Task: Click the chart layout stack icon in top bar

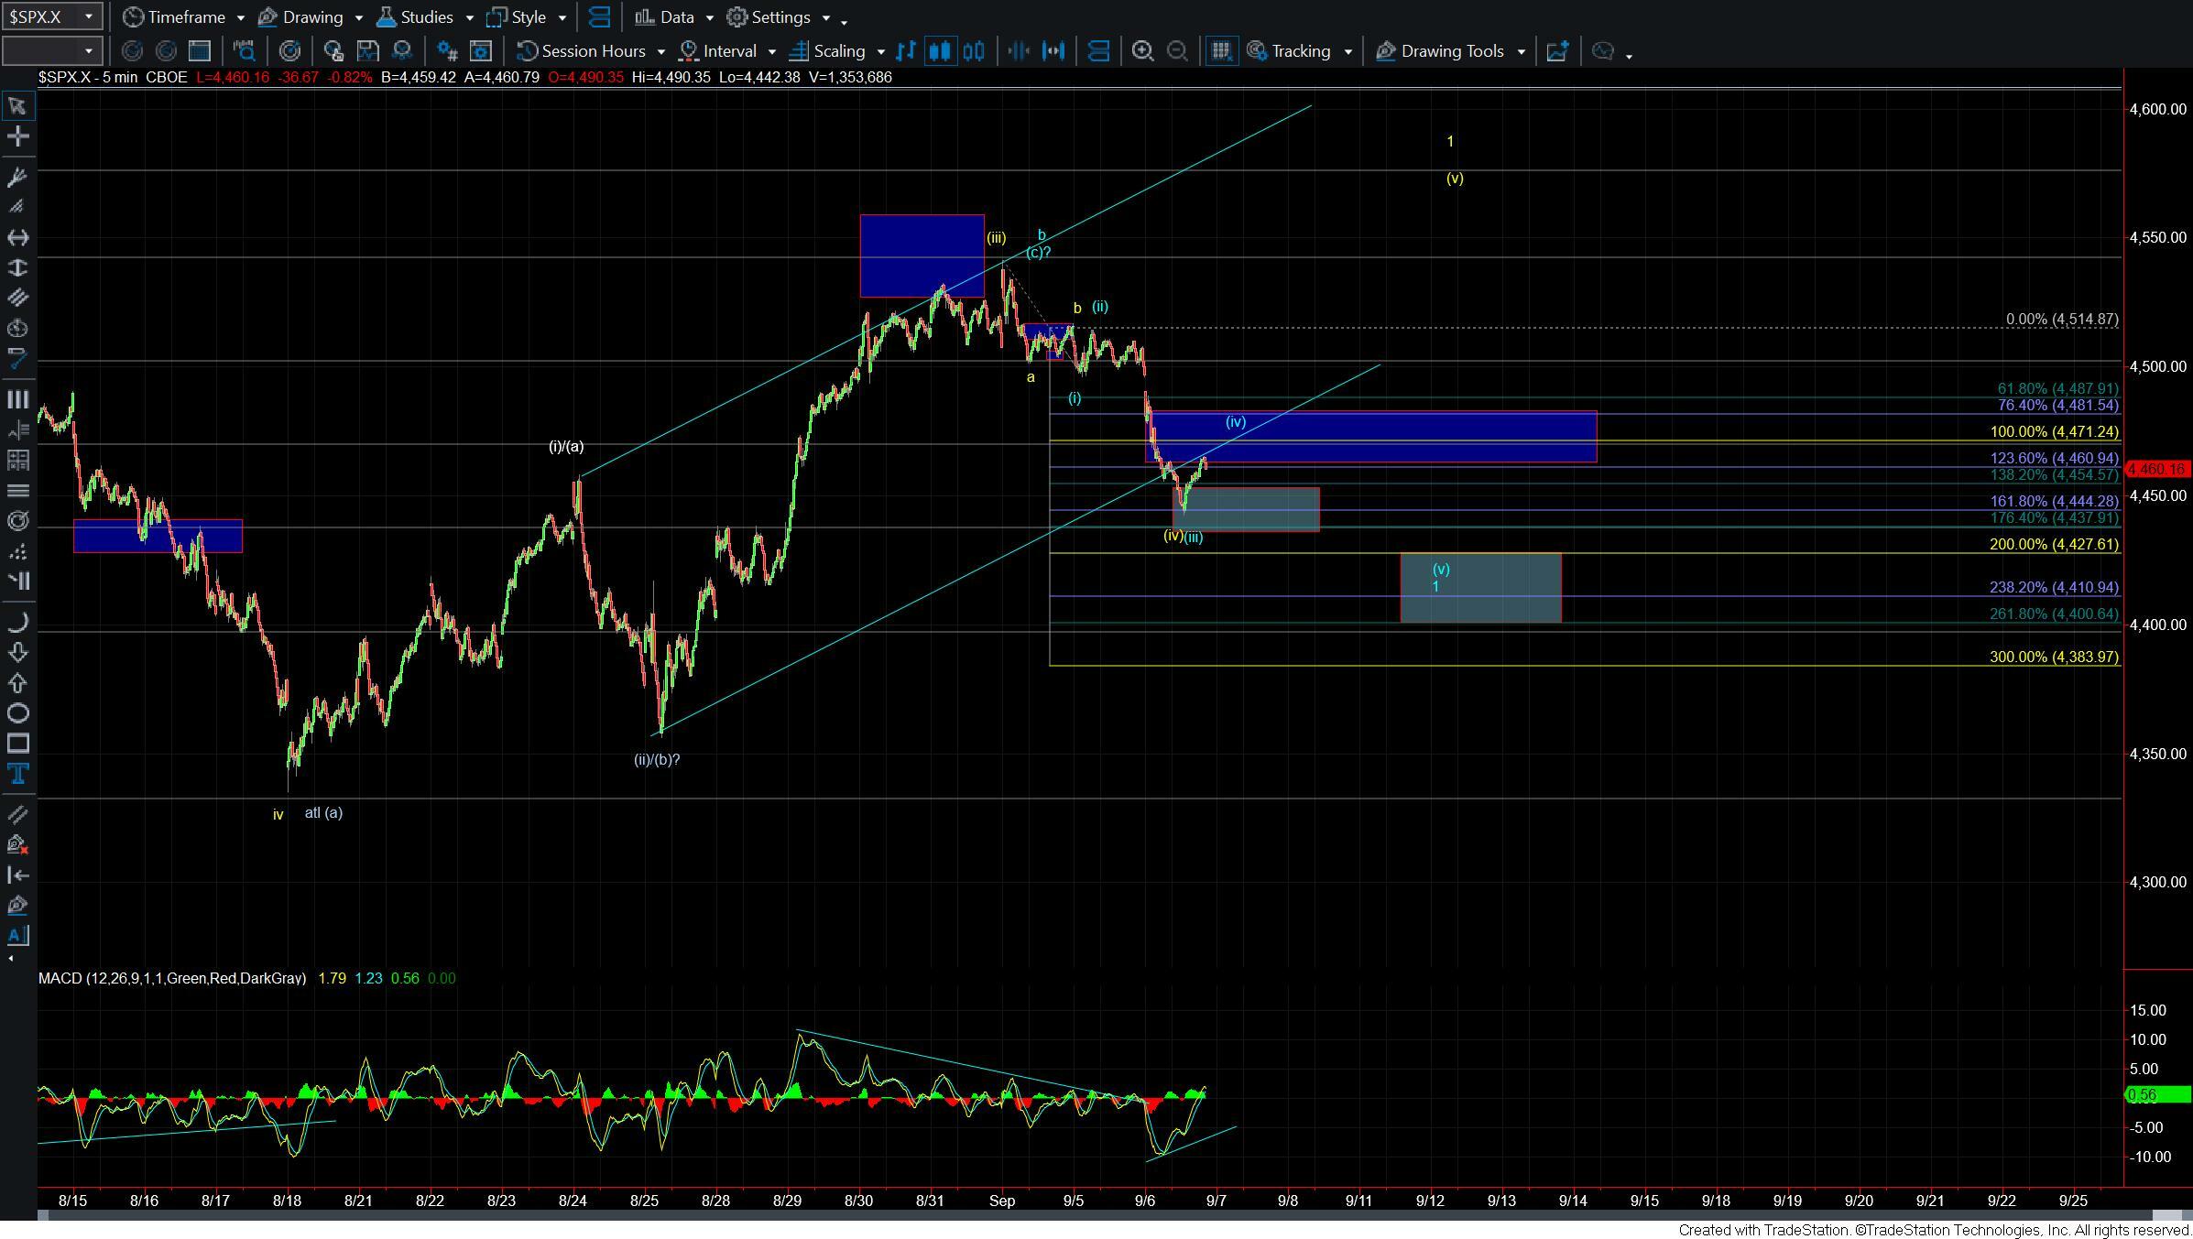Action: 600,17
